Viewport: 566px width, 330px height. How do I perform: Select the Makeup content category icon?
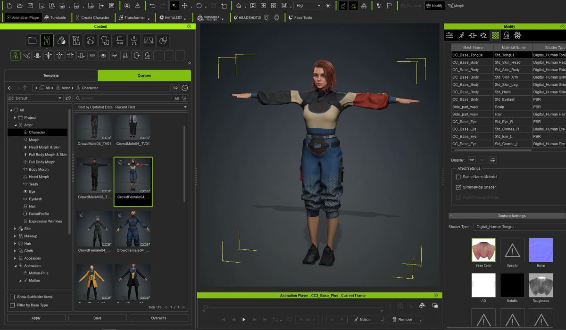point(75,40)
